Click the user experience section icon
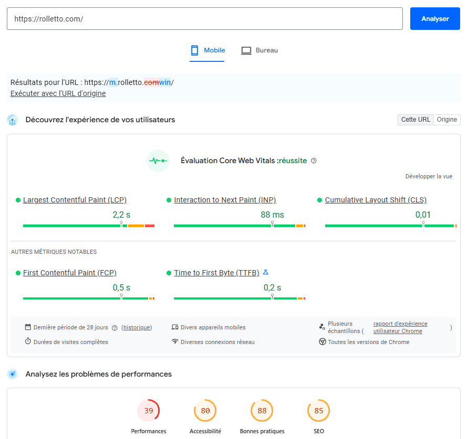Image resolution: width=468 pixels, height=439 pixels. tap(12, 120)
